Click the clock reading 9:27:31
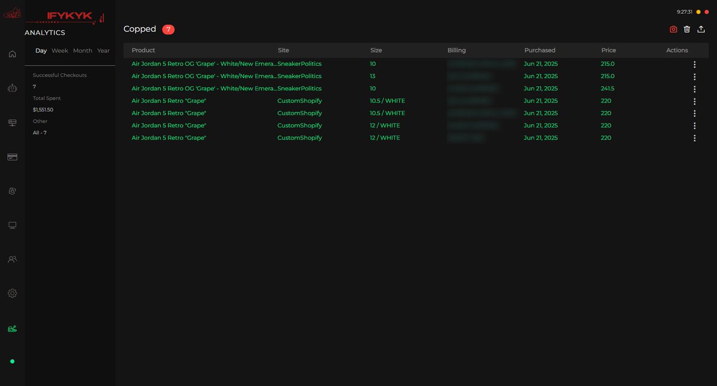This screenshot has height=386, width=717. tap(685, 12)
